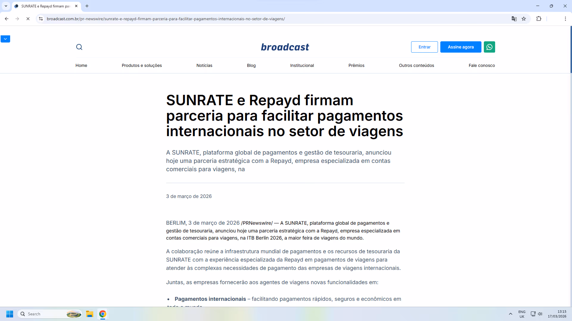Image resolution: width=572 pixels, height=321 pixels.
Task: Open the tab search dropdown arrow
Action: [x=6, y=6]
